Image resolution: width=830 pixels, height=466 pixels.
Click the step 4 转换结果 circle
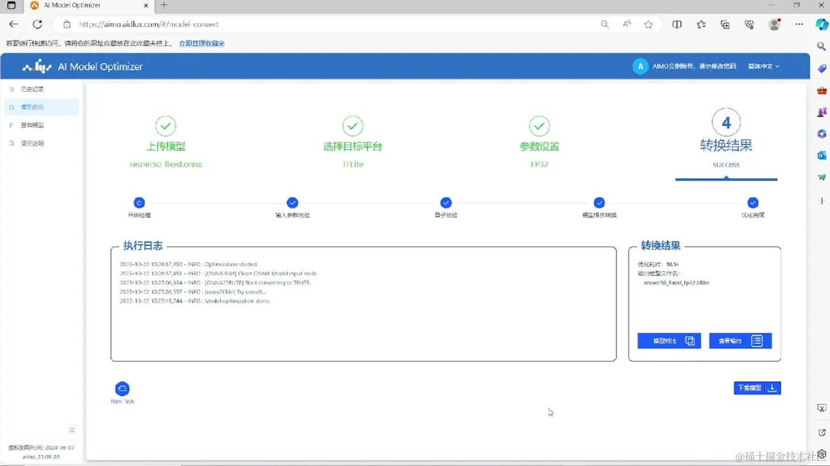pyautogui.click(x=726, y=122)
